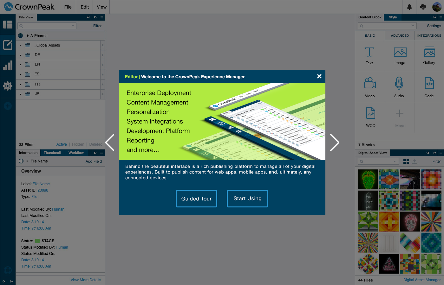
Task: Open View More Details link
Action: tap(86, 280)
